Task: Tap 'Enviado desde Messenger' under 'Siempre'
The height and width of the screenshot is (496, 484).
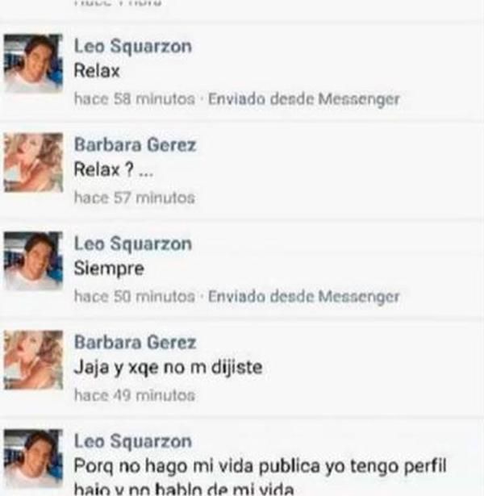Action: click(303, 297)
